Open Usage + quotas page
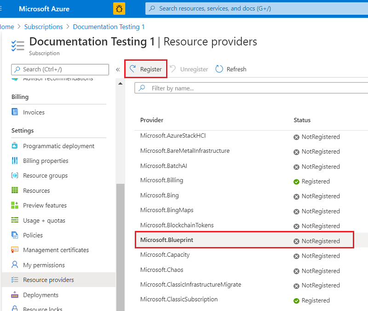Screen dimensions: 368x311 [44, 220]
